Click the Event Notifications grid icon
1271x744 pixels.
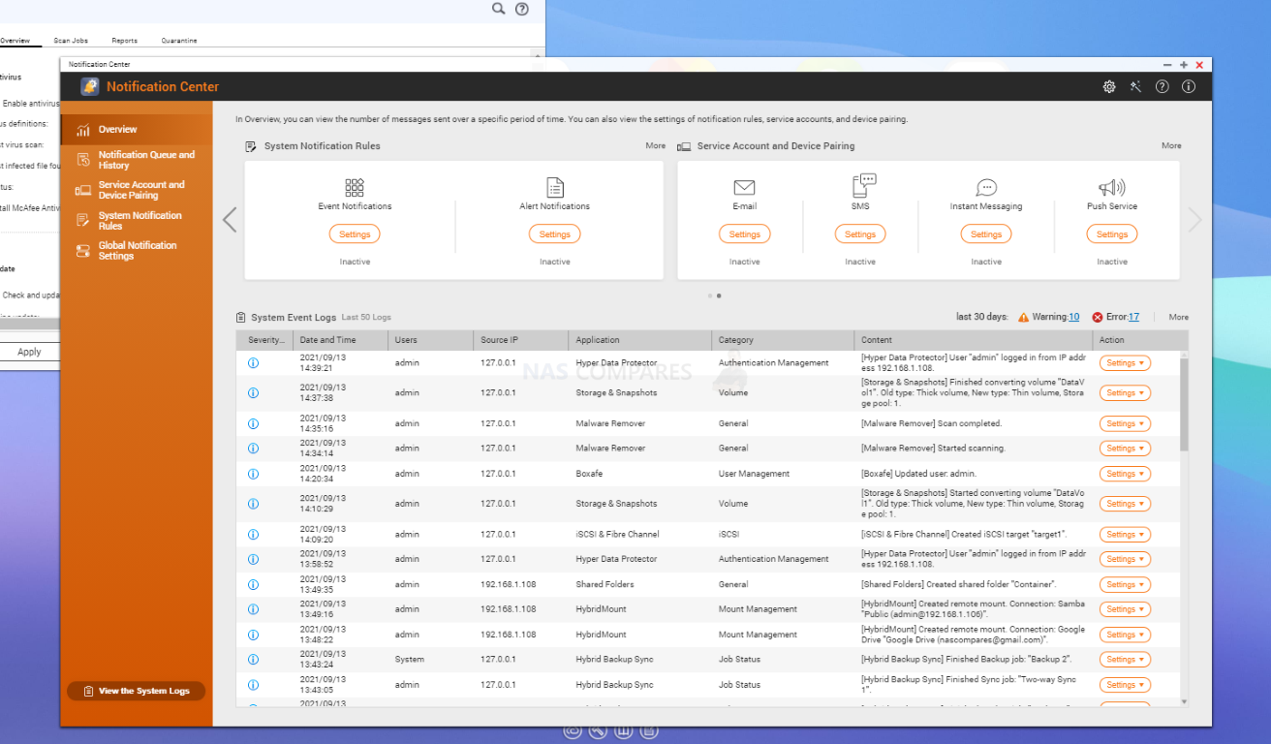(355, 187)
